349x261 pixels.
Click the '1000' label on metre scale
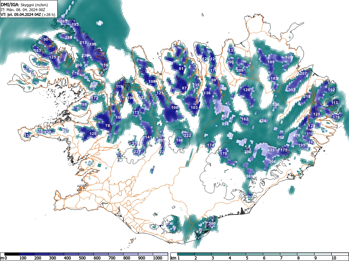[x=158, y=258]
